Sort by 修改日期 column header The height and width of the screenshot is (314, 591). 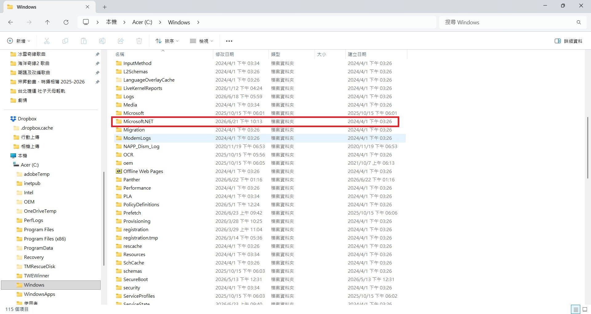pyautogui.click(x=225, y=54)
